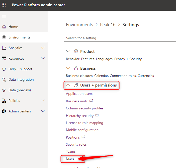Open the app launcher waffle icon
The height and width of the screenshot is (168, 176).
coord(4,5)
